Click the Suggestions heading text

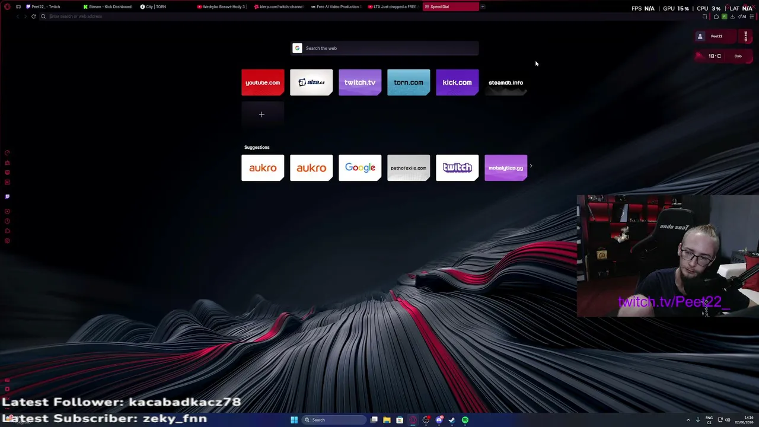point(257,147)
